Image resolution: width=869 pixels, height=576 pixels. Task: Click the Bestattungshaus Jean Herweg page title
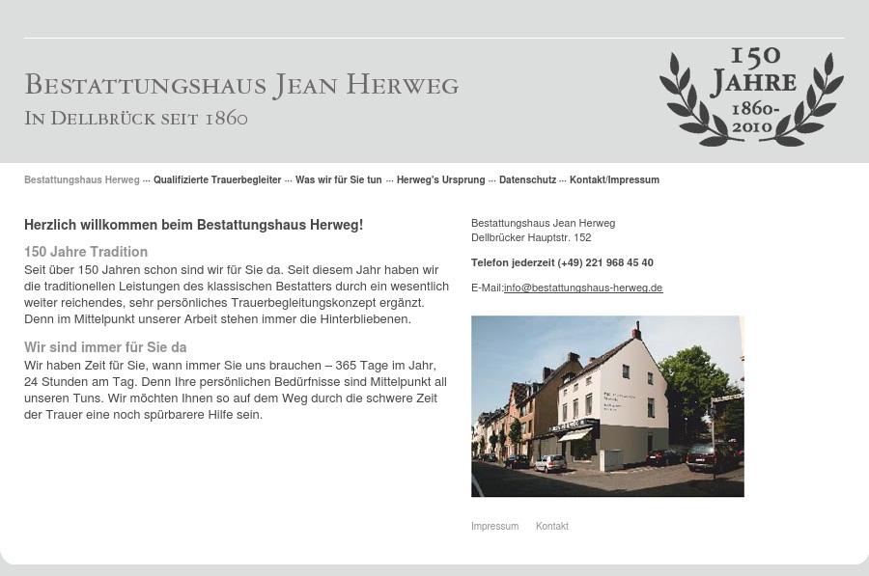241,84
